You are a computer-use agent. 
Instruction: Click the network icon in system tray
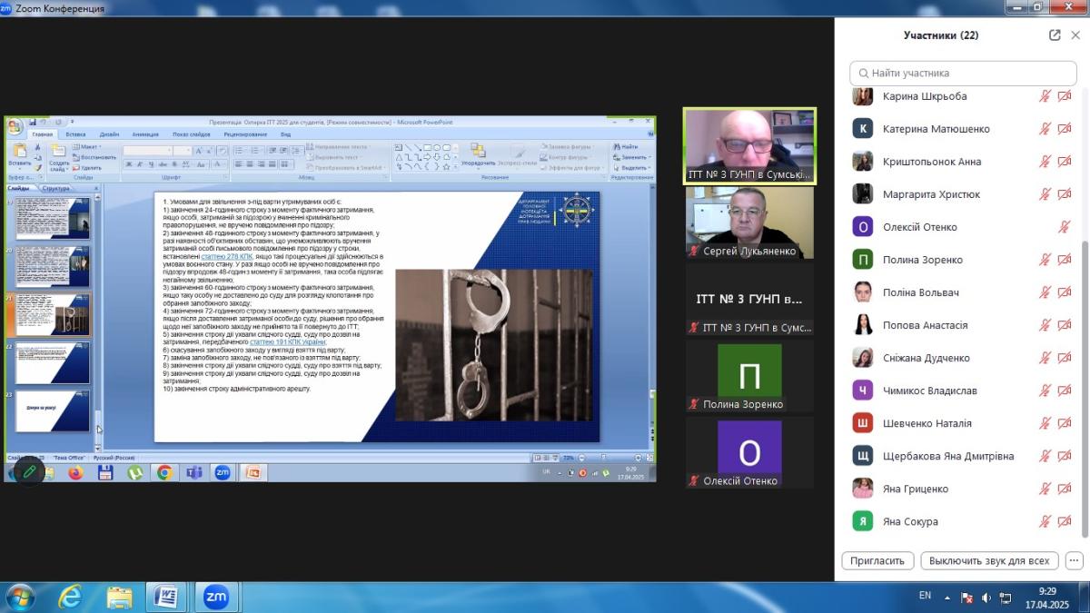1005,597
